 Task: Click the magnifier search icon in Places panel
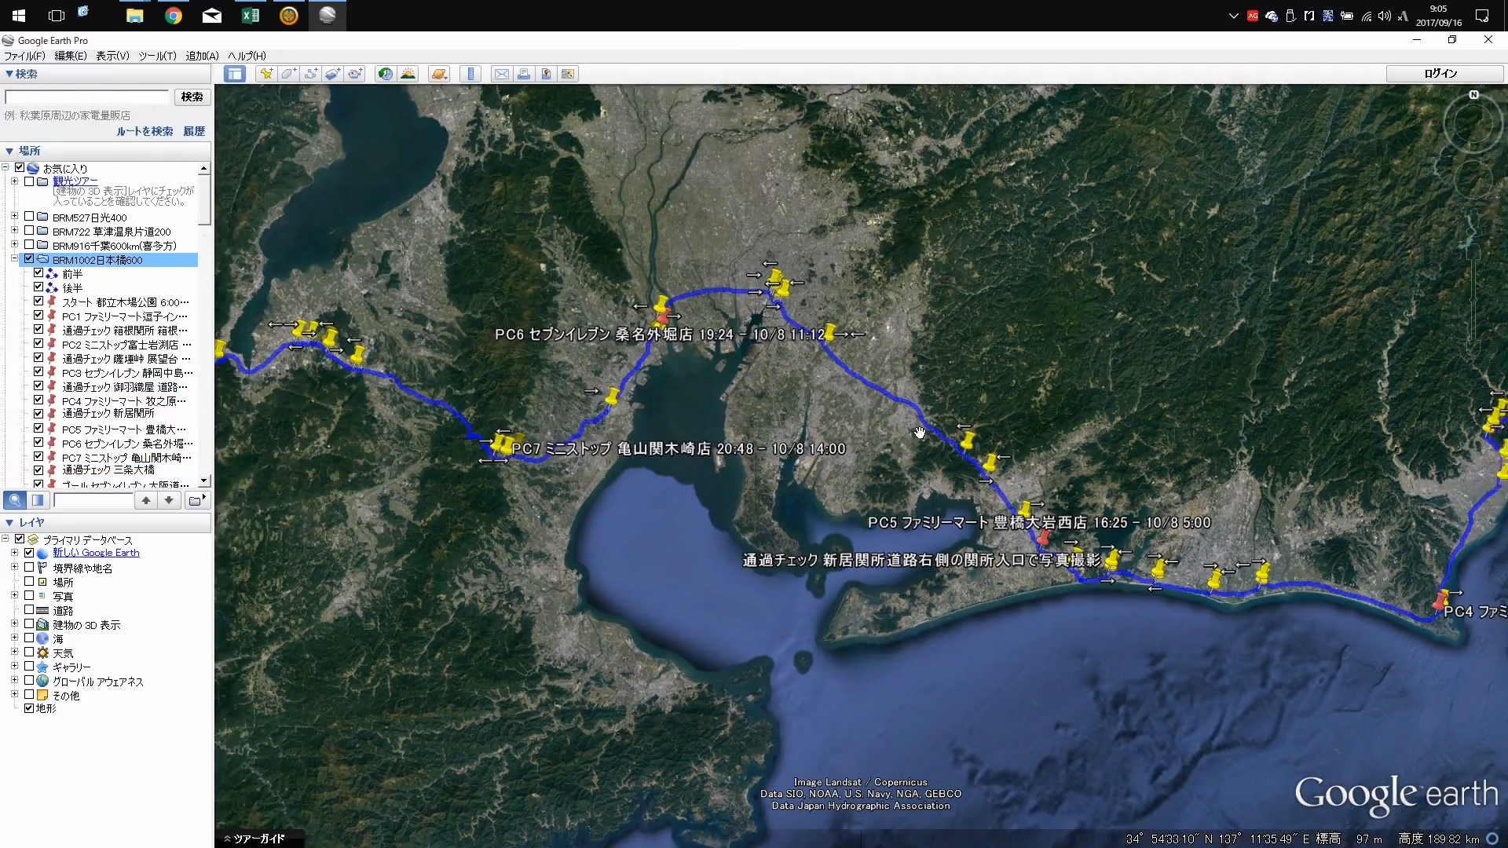15,500
